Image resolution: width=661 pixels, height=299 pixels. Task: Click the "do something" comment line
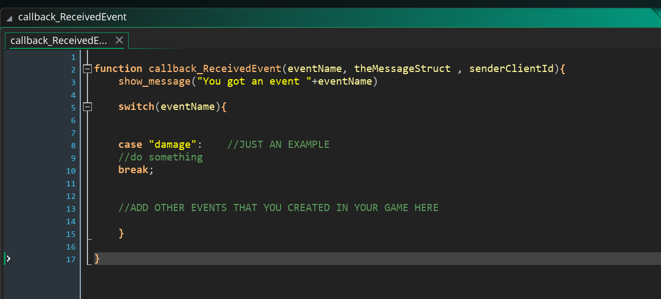[x=161, y=157]
